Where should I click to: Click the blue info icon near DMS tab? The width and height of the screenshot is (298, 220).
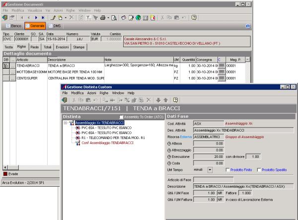tap(248, 26)
